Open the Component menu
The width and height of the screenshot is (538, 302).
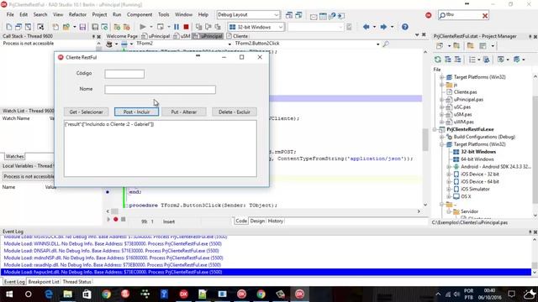pyautogui.click(x=140, y=15)
